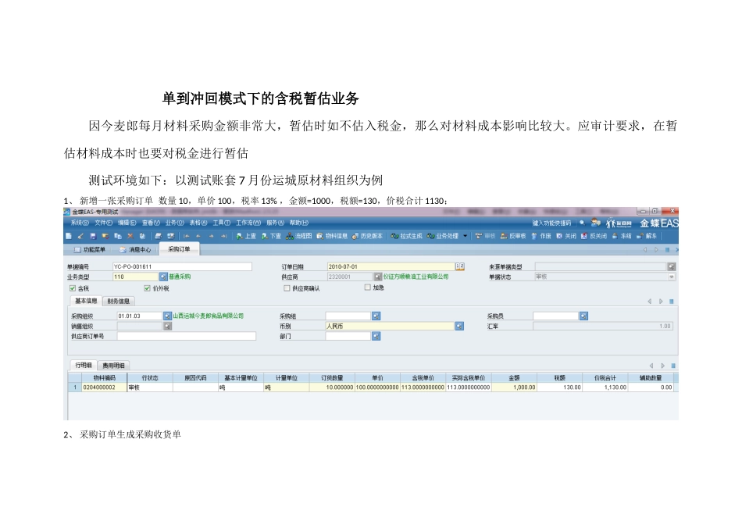The height and width of the screenshot is (525, 742).
Task: Click the 反审核 toolbar button
Action: click(x=512, y=235)
